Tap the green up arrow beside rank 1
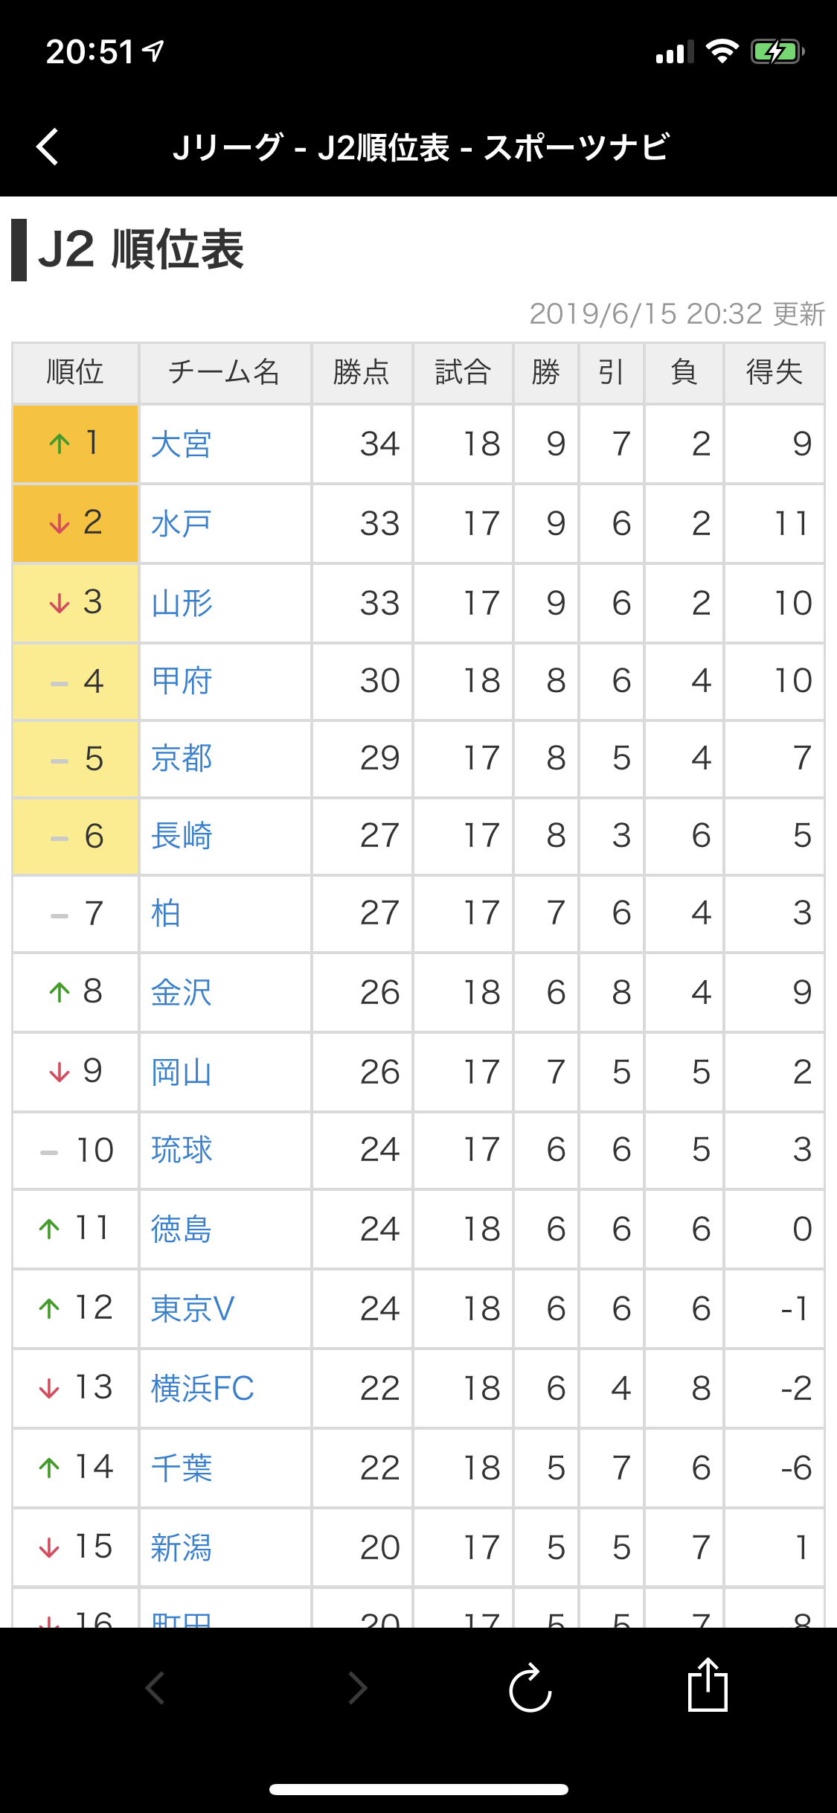Image resolution: width=837 pixels, height=1813 pixels. [x=60, y=444]
